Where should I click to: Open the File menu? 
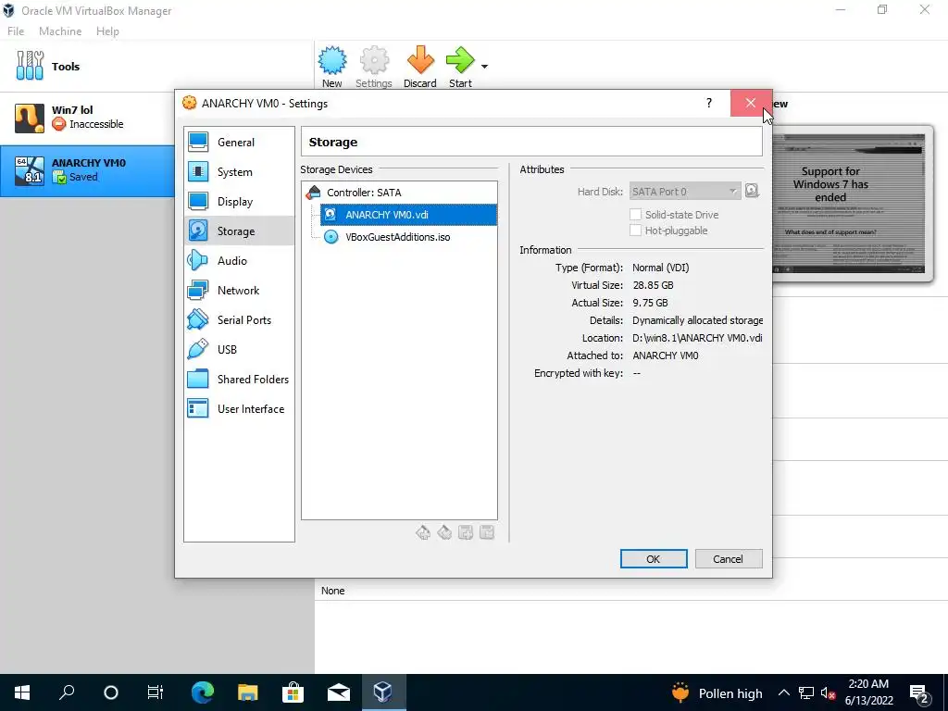[16, 31]
